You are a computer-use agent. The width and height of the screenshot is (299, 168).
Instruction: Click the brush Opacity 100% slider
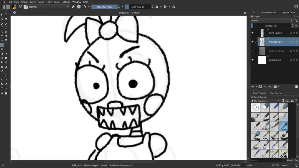pos(104,7)
